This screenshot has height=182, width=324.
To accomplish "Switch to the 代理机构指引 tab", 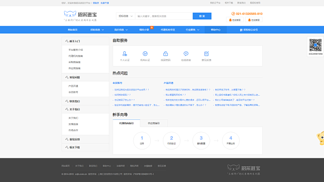I will click(126, 123).
